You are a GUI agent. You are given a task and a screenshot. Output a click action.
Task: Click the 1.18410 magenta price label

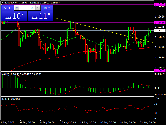(x=160, y=22)
